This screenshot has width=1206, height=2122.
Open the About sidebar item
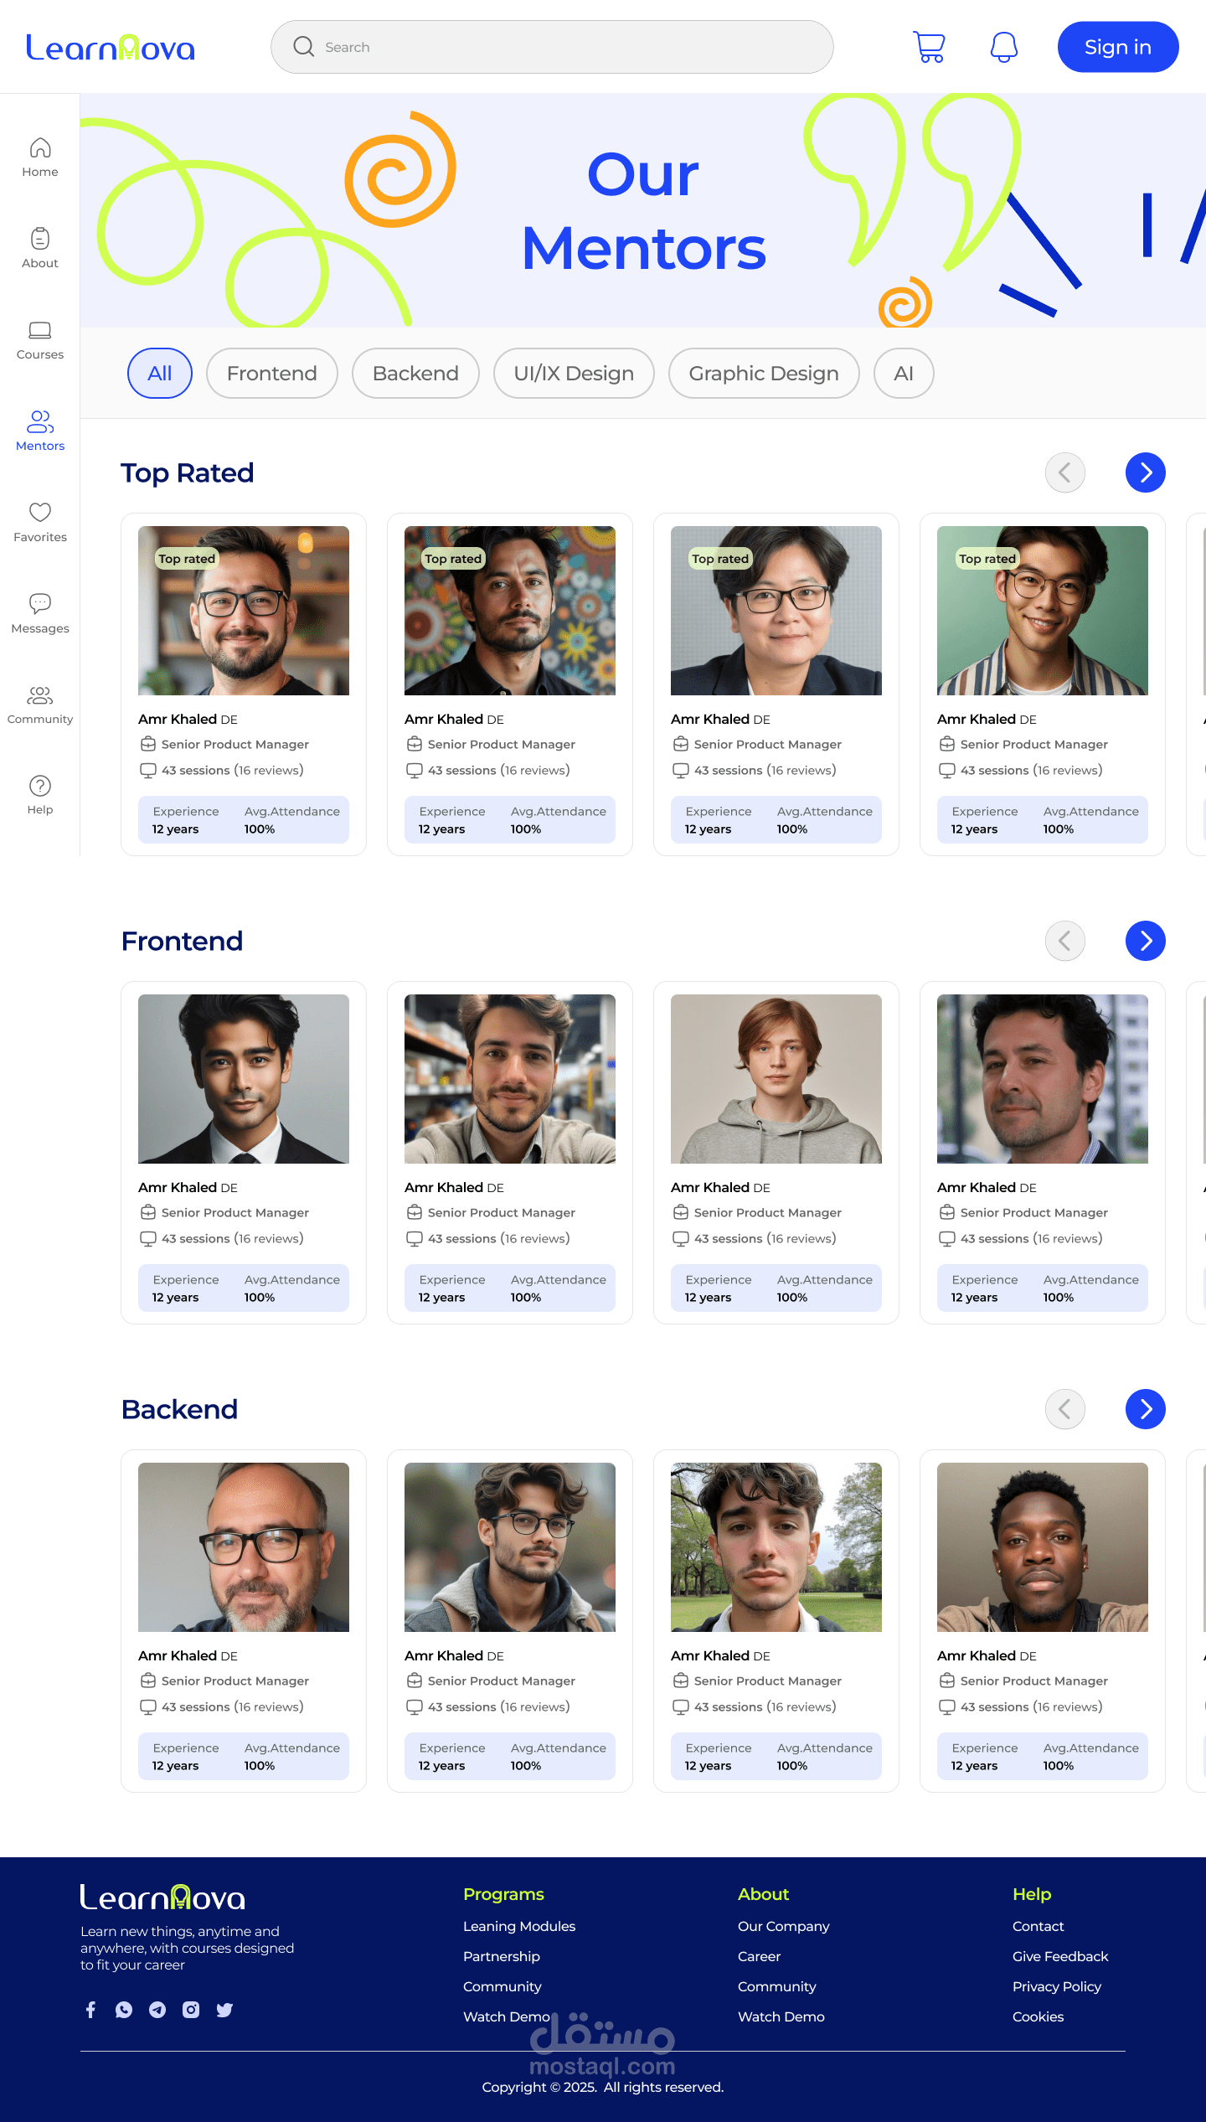point(40,248)
